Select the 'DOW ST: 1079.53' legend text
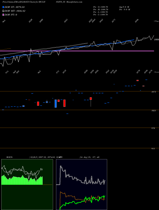 [14, 7]
